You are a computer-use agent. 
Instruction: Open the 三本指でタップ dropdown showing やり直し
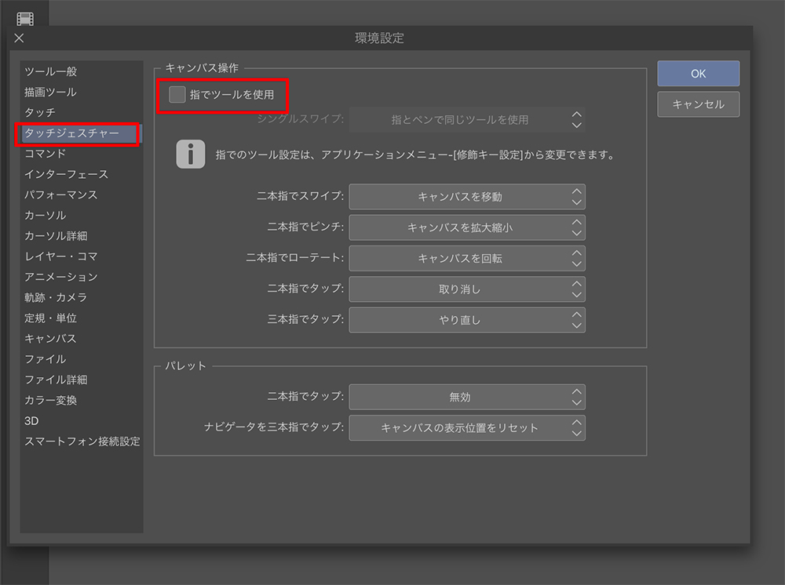[x=466, y=319]
